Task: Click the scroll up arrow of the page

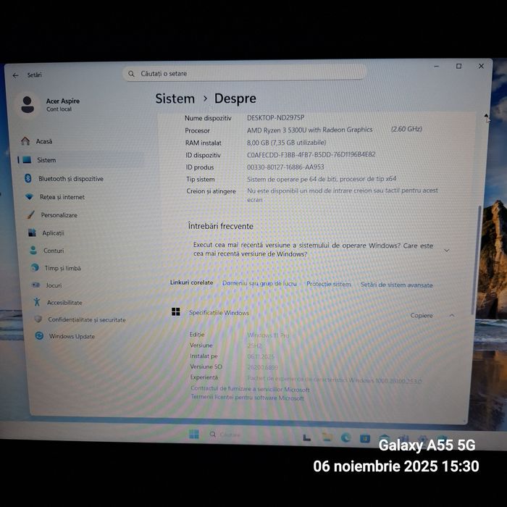Action: pos(486,116)
